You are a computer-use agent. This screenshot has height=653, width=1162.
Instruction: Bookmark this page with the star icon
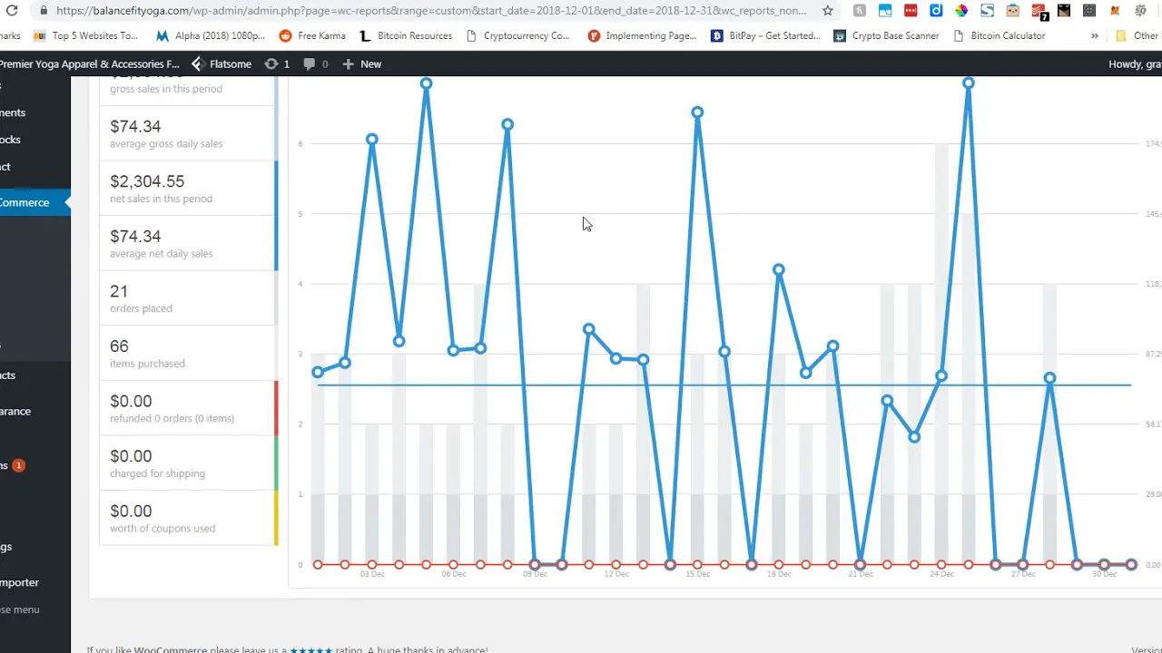click(x=828, y=11)
